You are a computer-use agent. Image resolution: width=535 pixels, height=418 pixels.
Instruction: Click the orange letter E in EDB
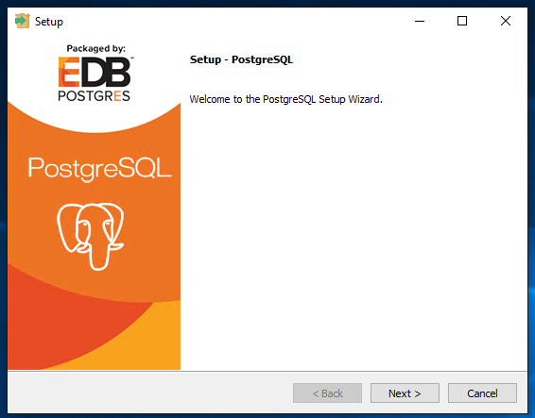pos(69,72)
